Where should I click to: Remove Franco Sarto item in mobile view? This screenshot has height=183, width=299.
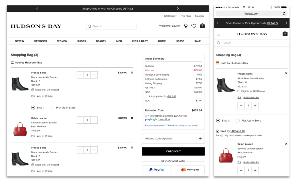(286, 73)
